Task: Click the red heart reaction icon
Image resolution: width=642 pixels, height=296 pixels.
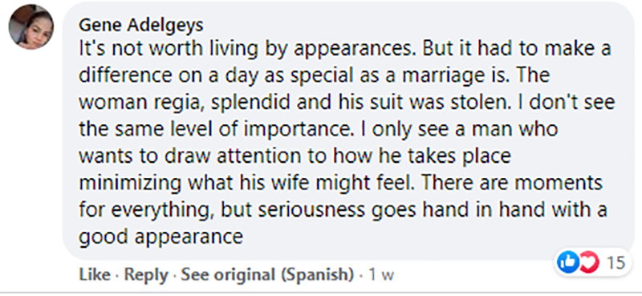Action: click(x=588, y=263)
